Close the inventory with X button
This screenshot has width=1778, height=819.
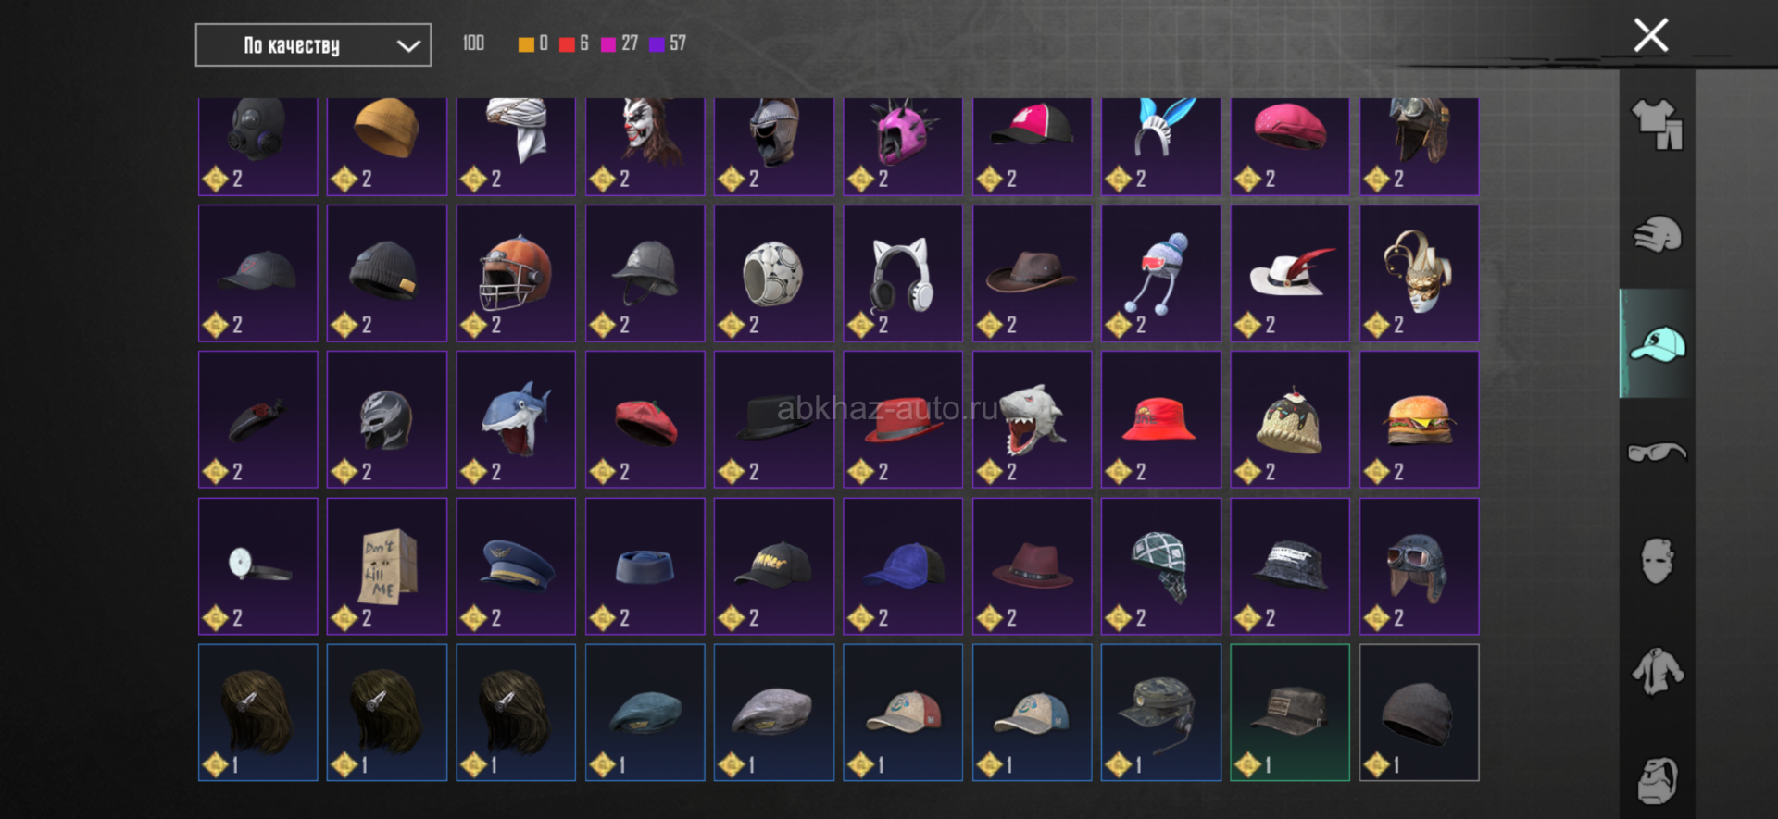point(1650,35)
